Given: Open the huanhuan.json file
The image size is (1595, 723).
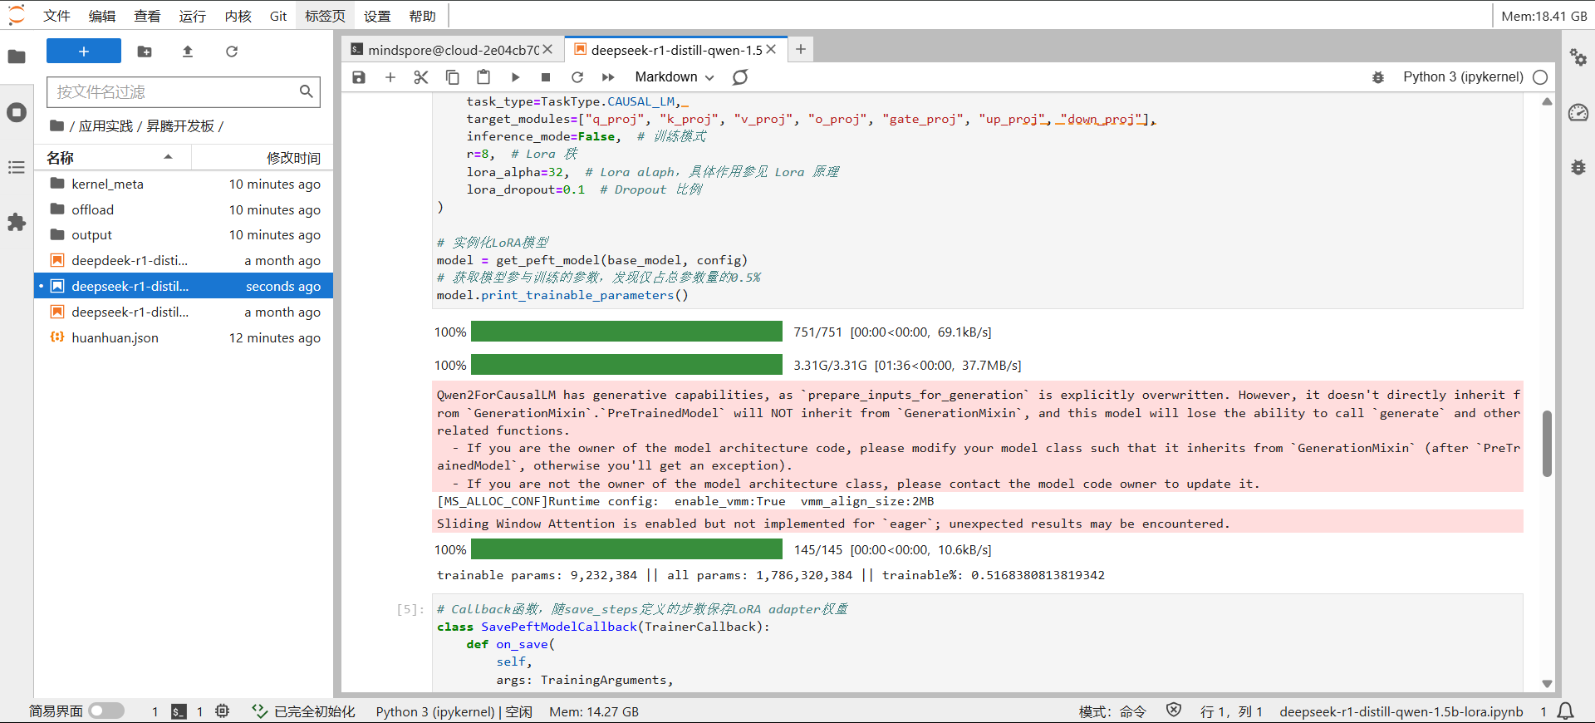Looking at the screenshot, I should 115,338.
